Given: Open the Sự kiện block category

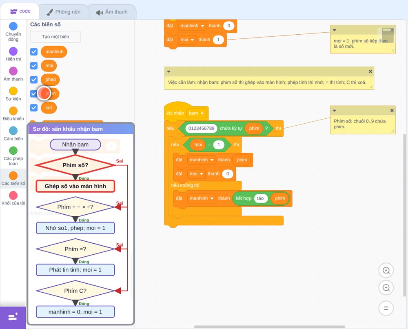Looking at the screenshot, I should pos(13,94).
